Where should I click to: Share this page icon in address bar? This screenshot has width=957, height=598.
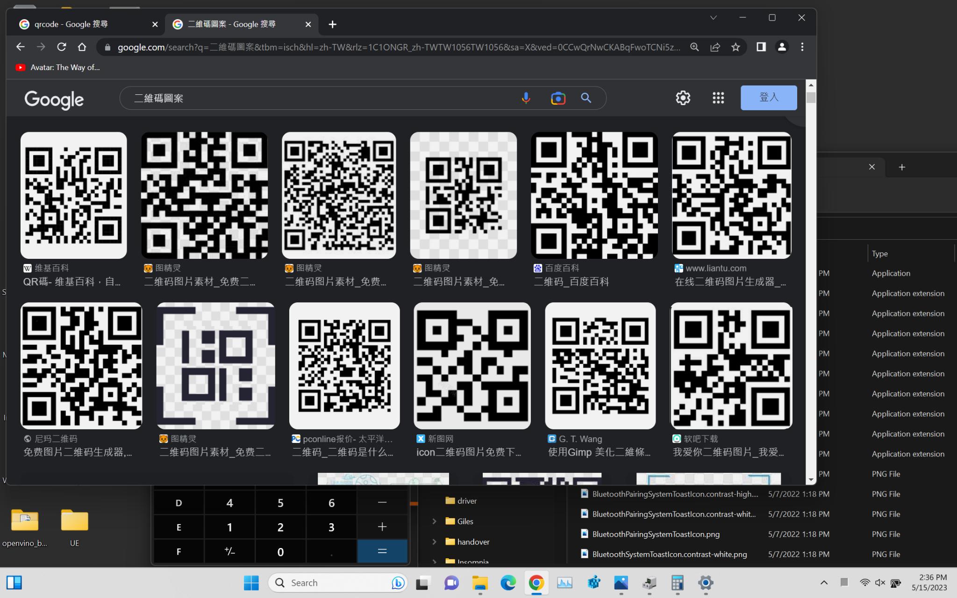tap(715, 47)
